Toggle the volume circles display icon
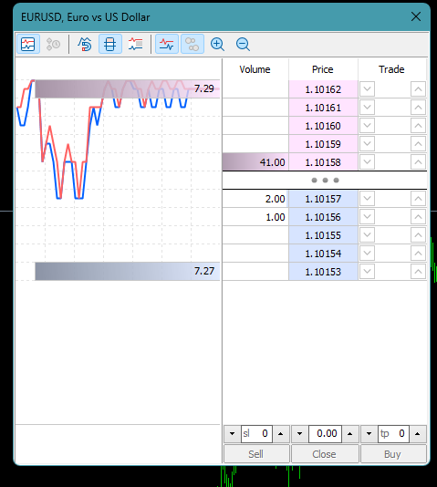 192,44
